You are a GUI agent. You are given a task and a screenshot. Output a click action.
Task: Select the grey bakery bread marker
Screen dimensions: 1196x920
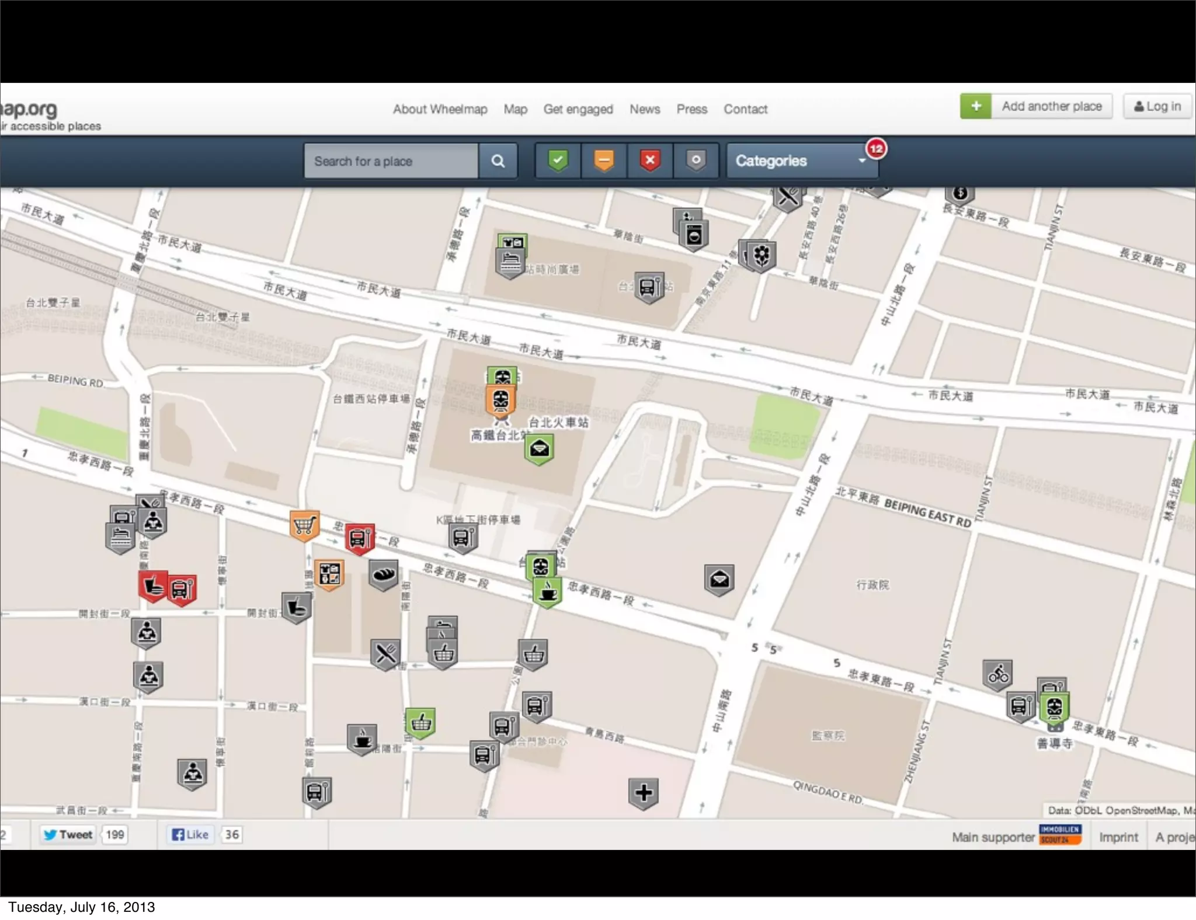(x=383, y=574)
